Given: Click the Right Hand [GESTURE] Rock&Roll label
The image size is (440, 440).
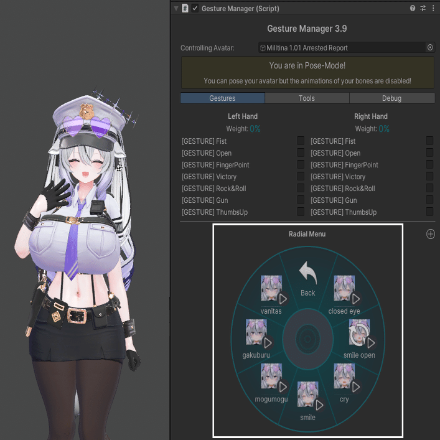Looking at the screenshot, I should click(343, 189).
